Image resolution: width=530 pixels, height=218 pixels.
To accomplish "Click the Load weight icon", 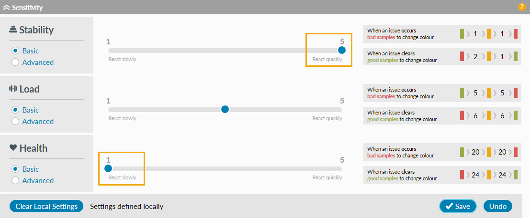I will click(x=13, y=89).
